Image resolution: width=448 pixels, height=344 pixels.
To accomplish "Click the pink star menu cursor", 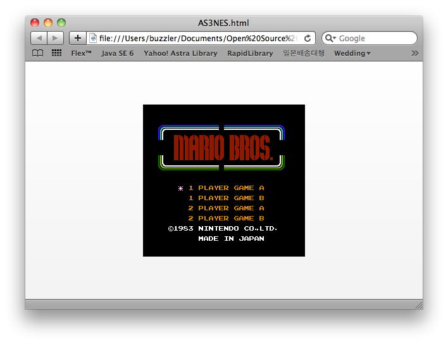I will point(180,188).
